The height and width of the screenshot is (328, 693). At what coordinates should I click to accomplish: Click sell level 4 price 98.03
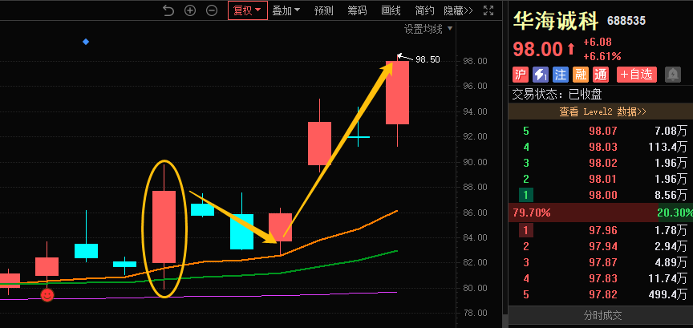pos(603,147)
